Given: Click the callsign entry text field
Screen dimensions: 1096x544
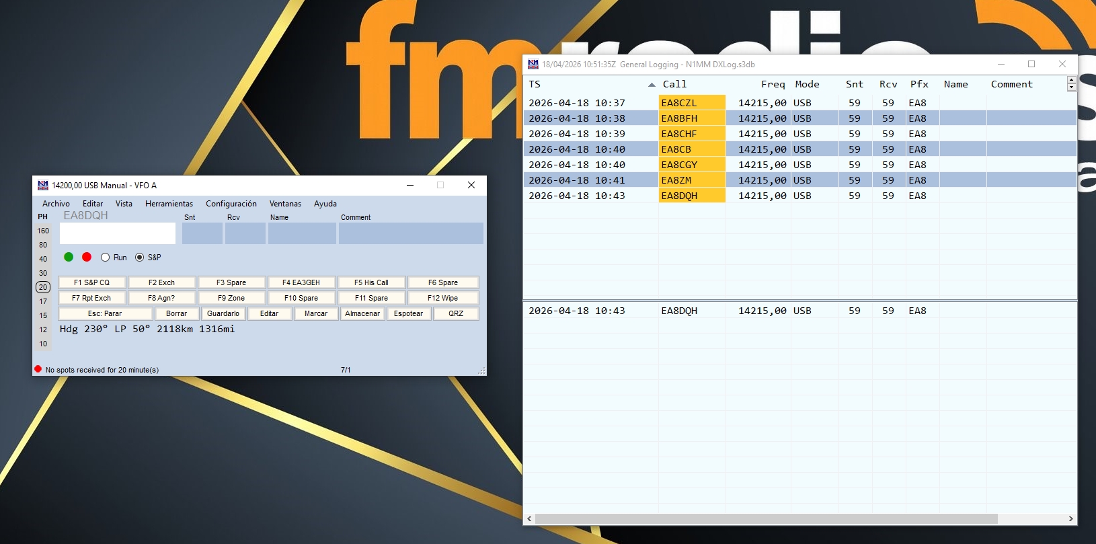Looking at the screenshot, I should 118,233.
